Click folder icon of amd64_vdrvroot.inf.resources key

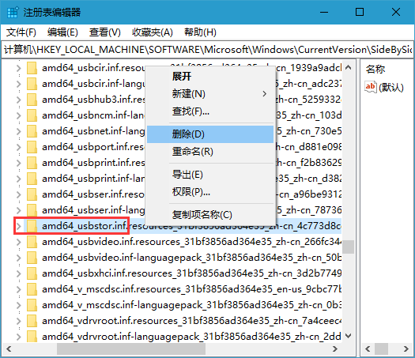[32, 321]
